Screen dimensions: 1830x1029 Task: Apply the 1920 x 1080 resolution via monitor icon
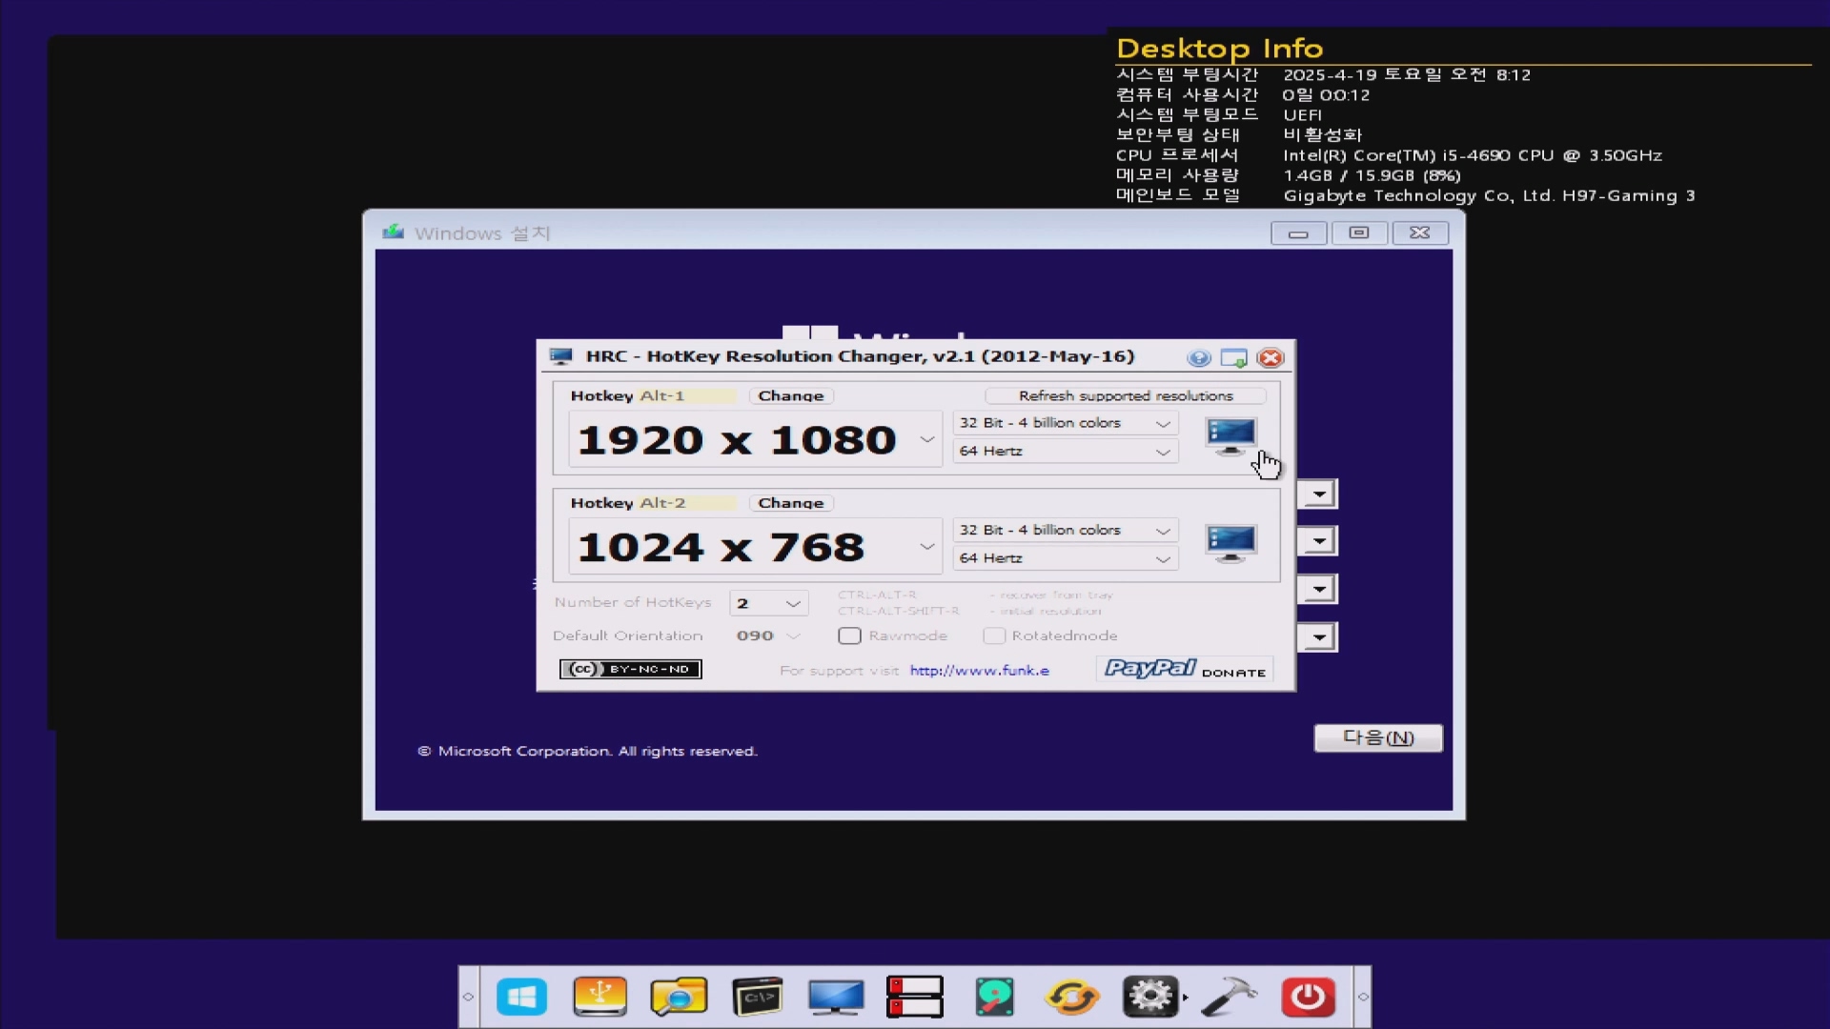[1230, 436]
